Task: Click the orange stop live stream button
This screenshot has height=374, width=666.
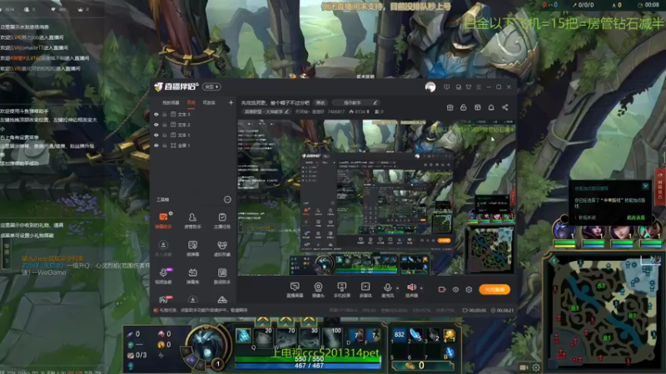Action: 495,289
